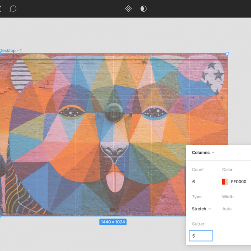Click the mural's left starry eye
The image size is (251, 251).
pyautogui.click(x=72, y=112)
